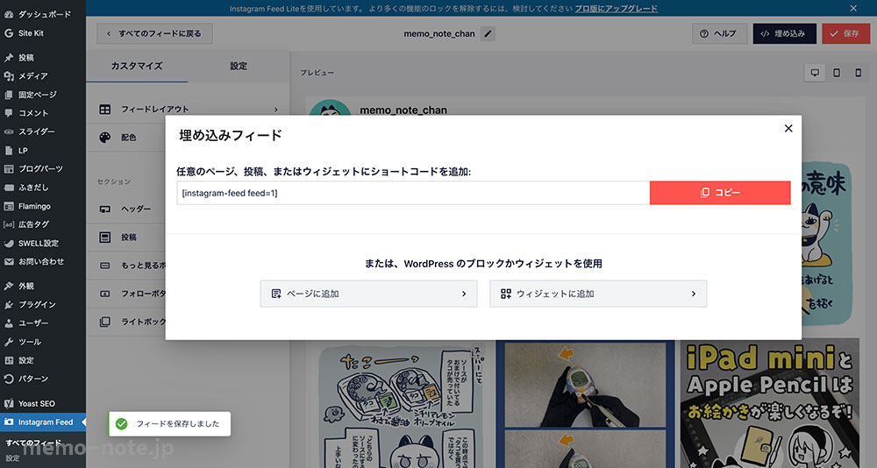The height and width of the screenshot is (468, 877).
Task: Click the 埋め込み embed button
Action: click(784, 33)
